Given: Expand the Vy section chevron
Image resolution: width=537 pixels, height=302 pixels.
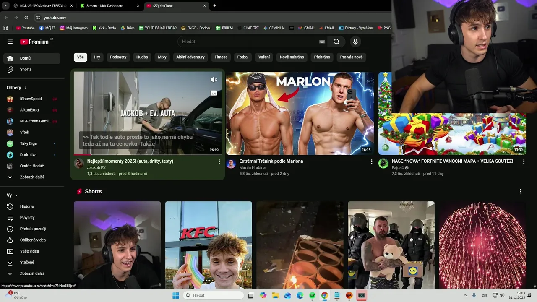Looking at the screenshot, I should pos(16,195).
